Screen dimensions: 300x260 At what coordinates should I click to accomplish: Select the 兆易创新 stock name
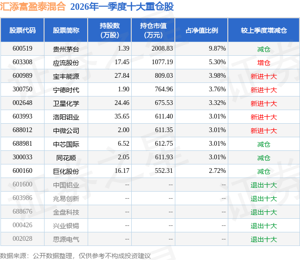click(x=66, y=199)
